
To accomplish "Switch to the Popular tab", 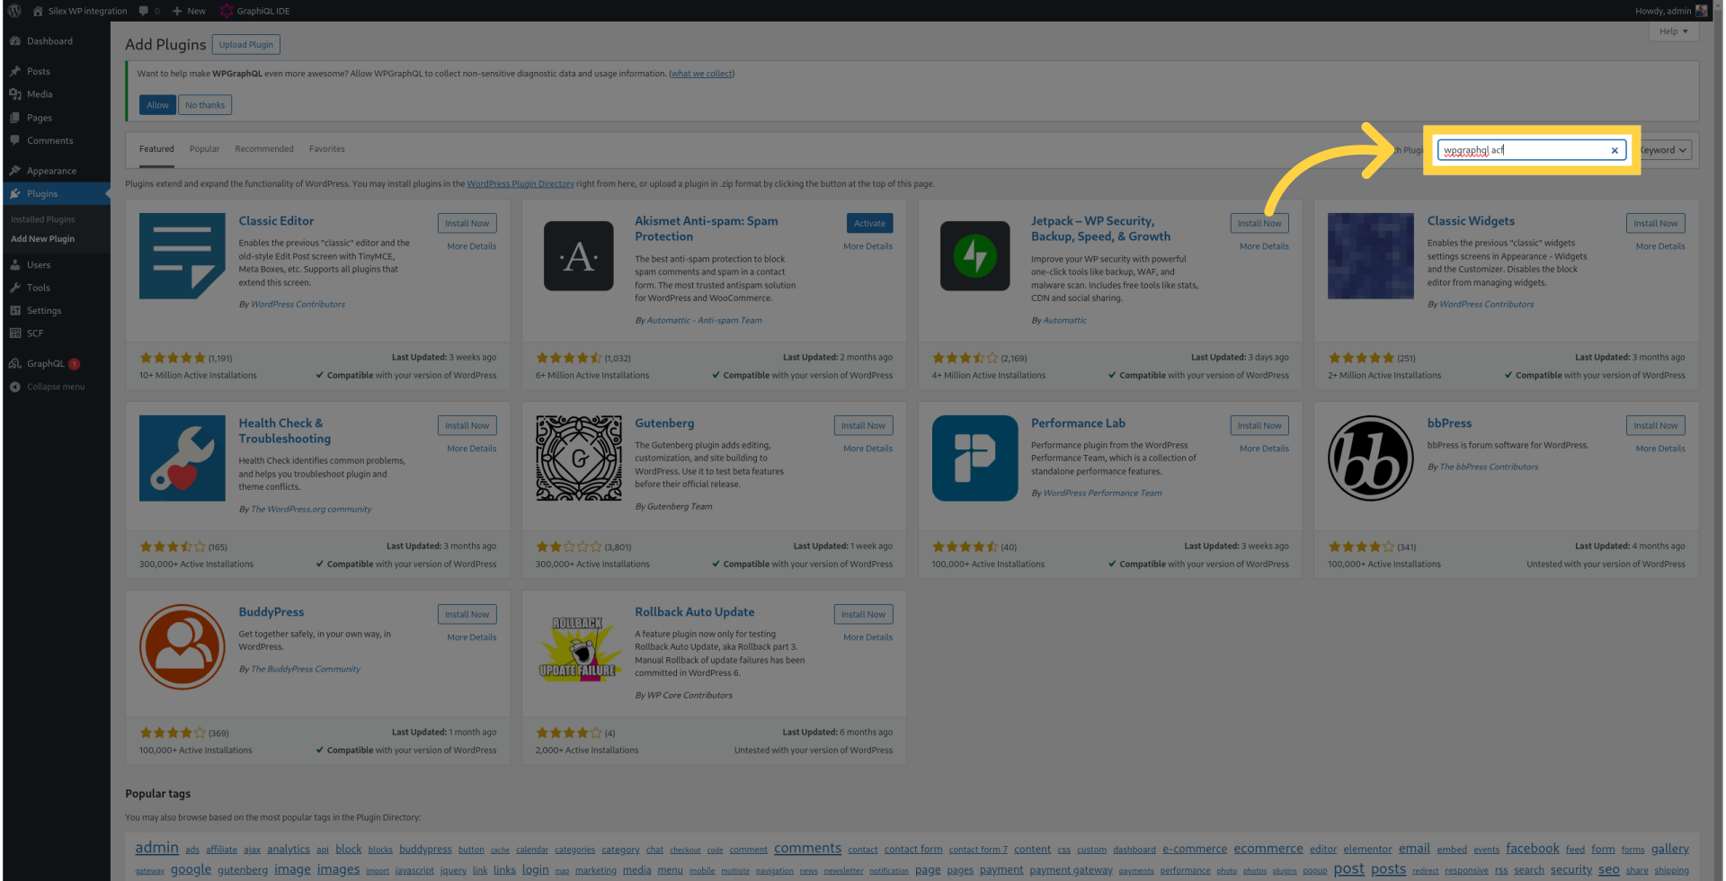I will (205, 149).
